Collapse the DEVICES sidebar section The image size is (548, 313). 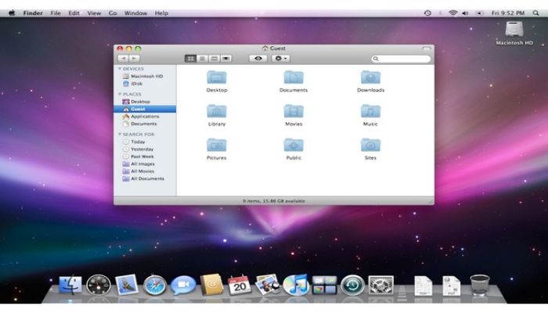pyautogui.click(x=120, y=69)
